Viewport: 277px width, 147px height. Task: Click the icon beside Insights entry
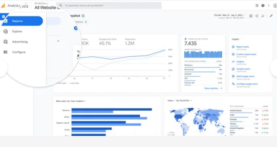(233, 62)
